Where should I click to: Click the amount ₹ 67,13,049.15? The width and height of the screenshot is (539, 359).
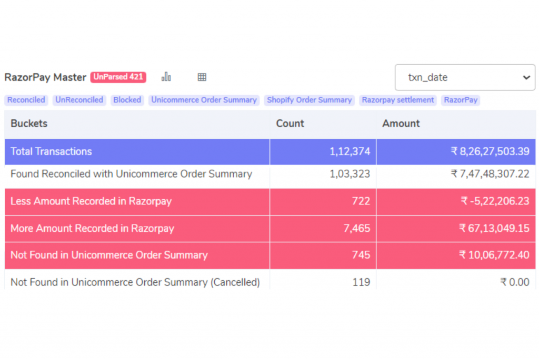point(494,229)
